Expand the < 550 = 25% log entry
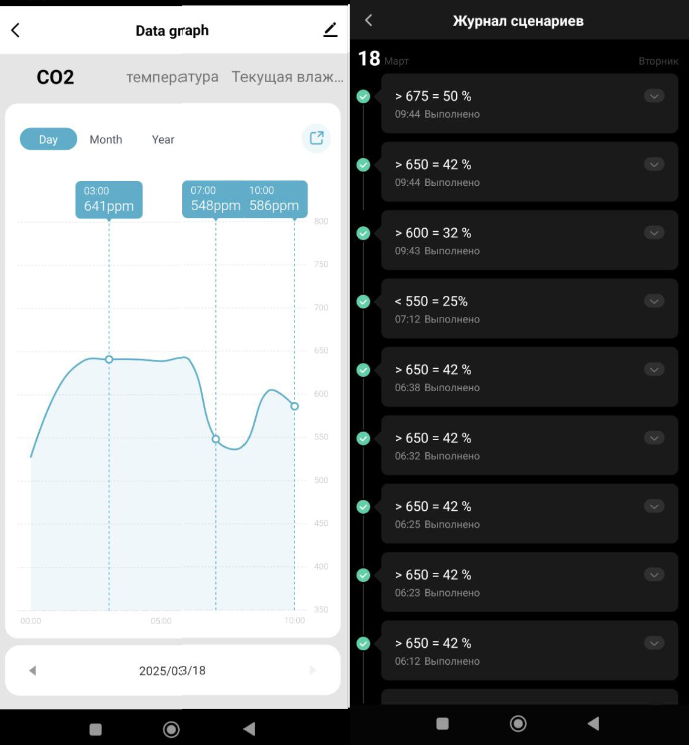The image size is (689, 745). tap(654, 301)
